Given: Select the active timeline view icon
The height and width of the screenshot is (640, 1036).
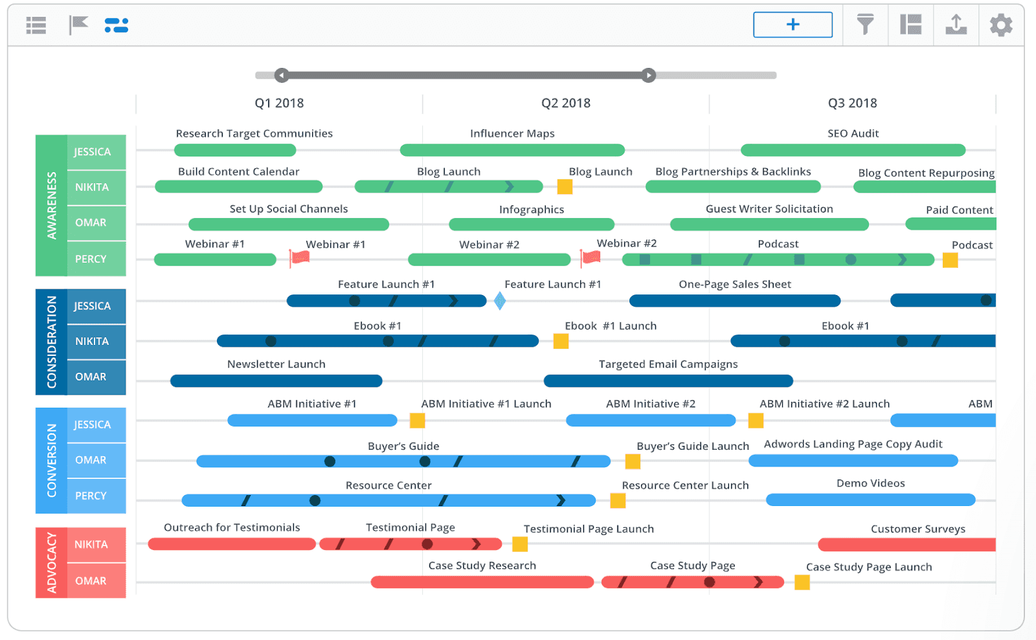Looking at the screenshot, I should [x=117, y=25].
